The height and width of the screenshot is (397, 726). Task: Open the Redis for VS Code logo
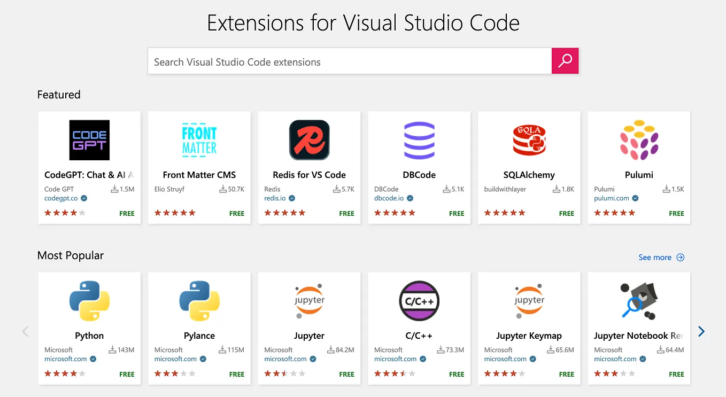[x=309, y=140]
